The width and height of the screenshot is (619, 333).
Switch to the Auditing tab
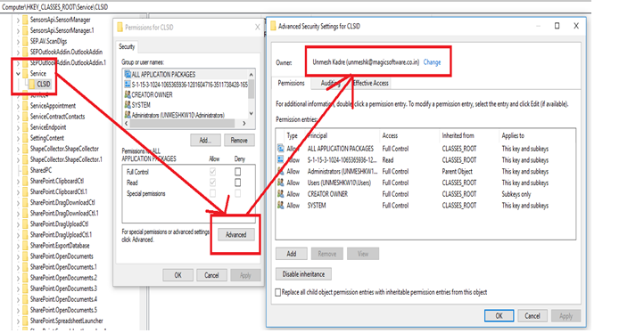(x=330, y=83)
